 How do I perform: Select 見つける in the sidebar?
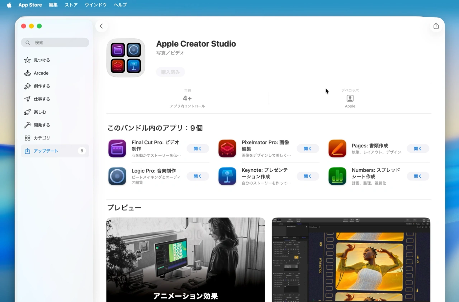coord(27,60)
